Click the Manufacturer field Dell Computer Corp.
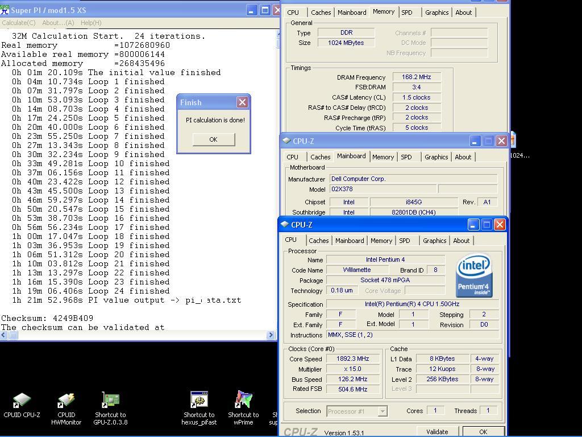Viewport: 582px width, 437px height. (x=414, y=179)
